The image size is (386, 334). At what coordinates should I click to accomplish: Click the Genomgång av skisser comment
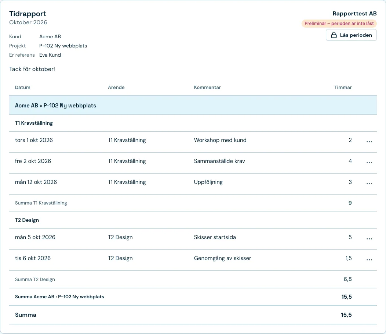pyautogui.click(x=223, y=258)
